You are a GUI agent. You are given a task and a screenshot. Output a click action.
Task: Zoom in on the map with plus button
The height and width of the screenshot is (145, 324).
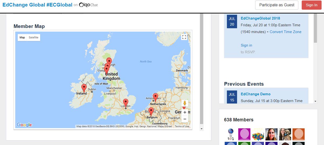[185, 112]
